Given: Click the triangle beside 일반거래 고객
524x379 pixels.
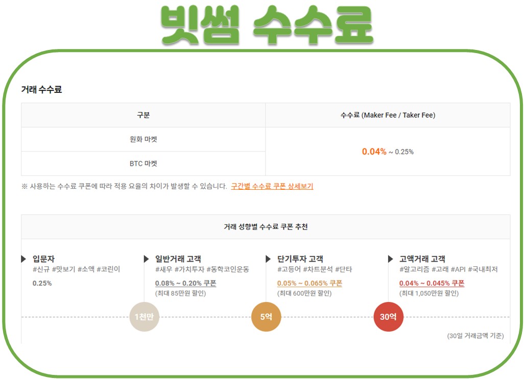Looking at the screenshot, I should point(146,259).
